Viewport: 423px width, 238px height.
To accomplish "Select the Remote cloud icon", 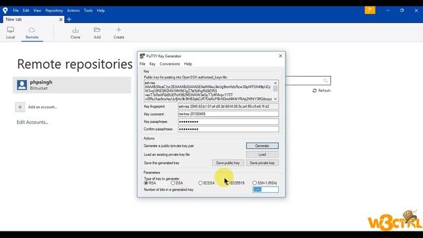I will tap(32, 30).
